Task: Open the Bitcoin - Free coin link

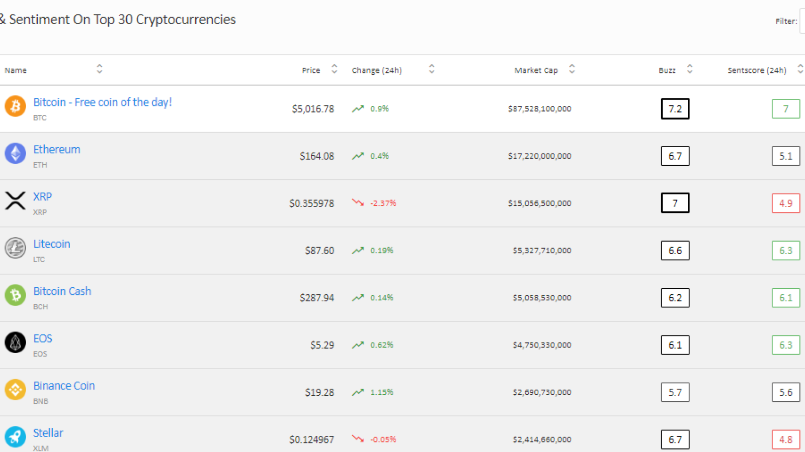Action: point(103,102)
